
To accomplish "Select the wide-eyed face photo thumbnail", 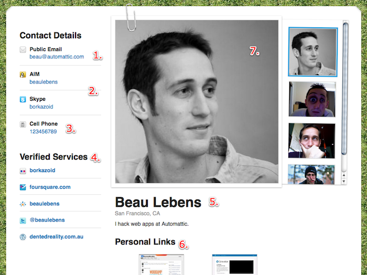I will coord(312,99).
